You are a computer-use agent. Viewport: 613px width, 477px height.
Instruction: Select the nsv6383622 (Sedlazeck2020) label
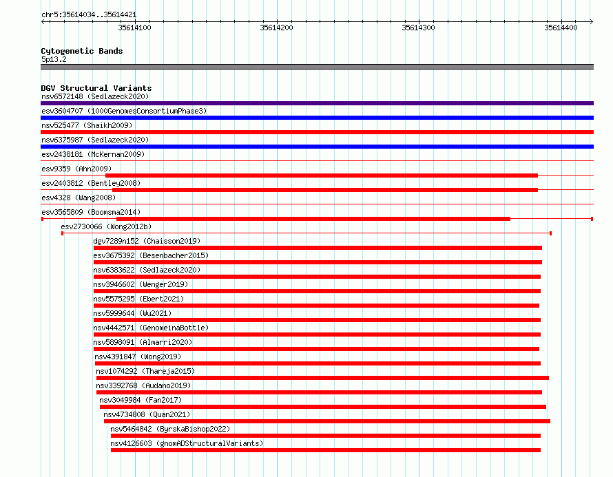[x=147, y=270]
